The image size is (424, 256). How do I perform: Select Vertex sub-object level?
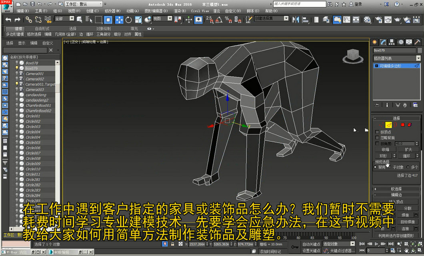(x=381, y=125)
